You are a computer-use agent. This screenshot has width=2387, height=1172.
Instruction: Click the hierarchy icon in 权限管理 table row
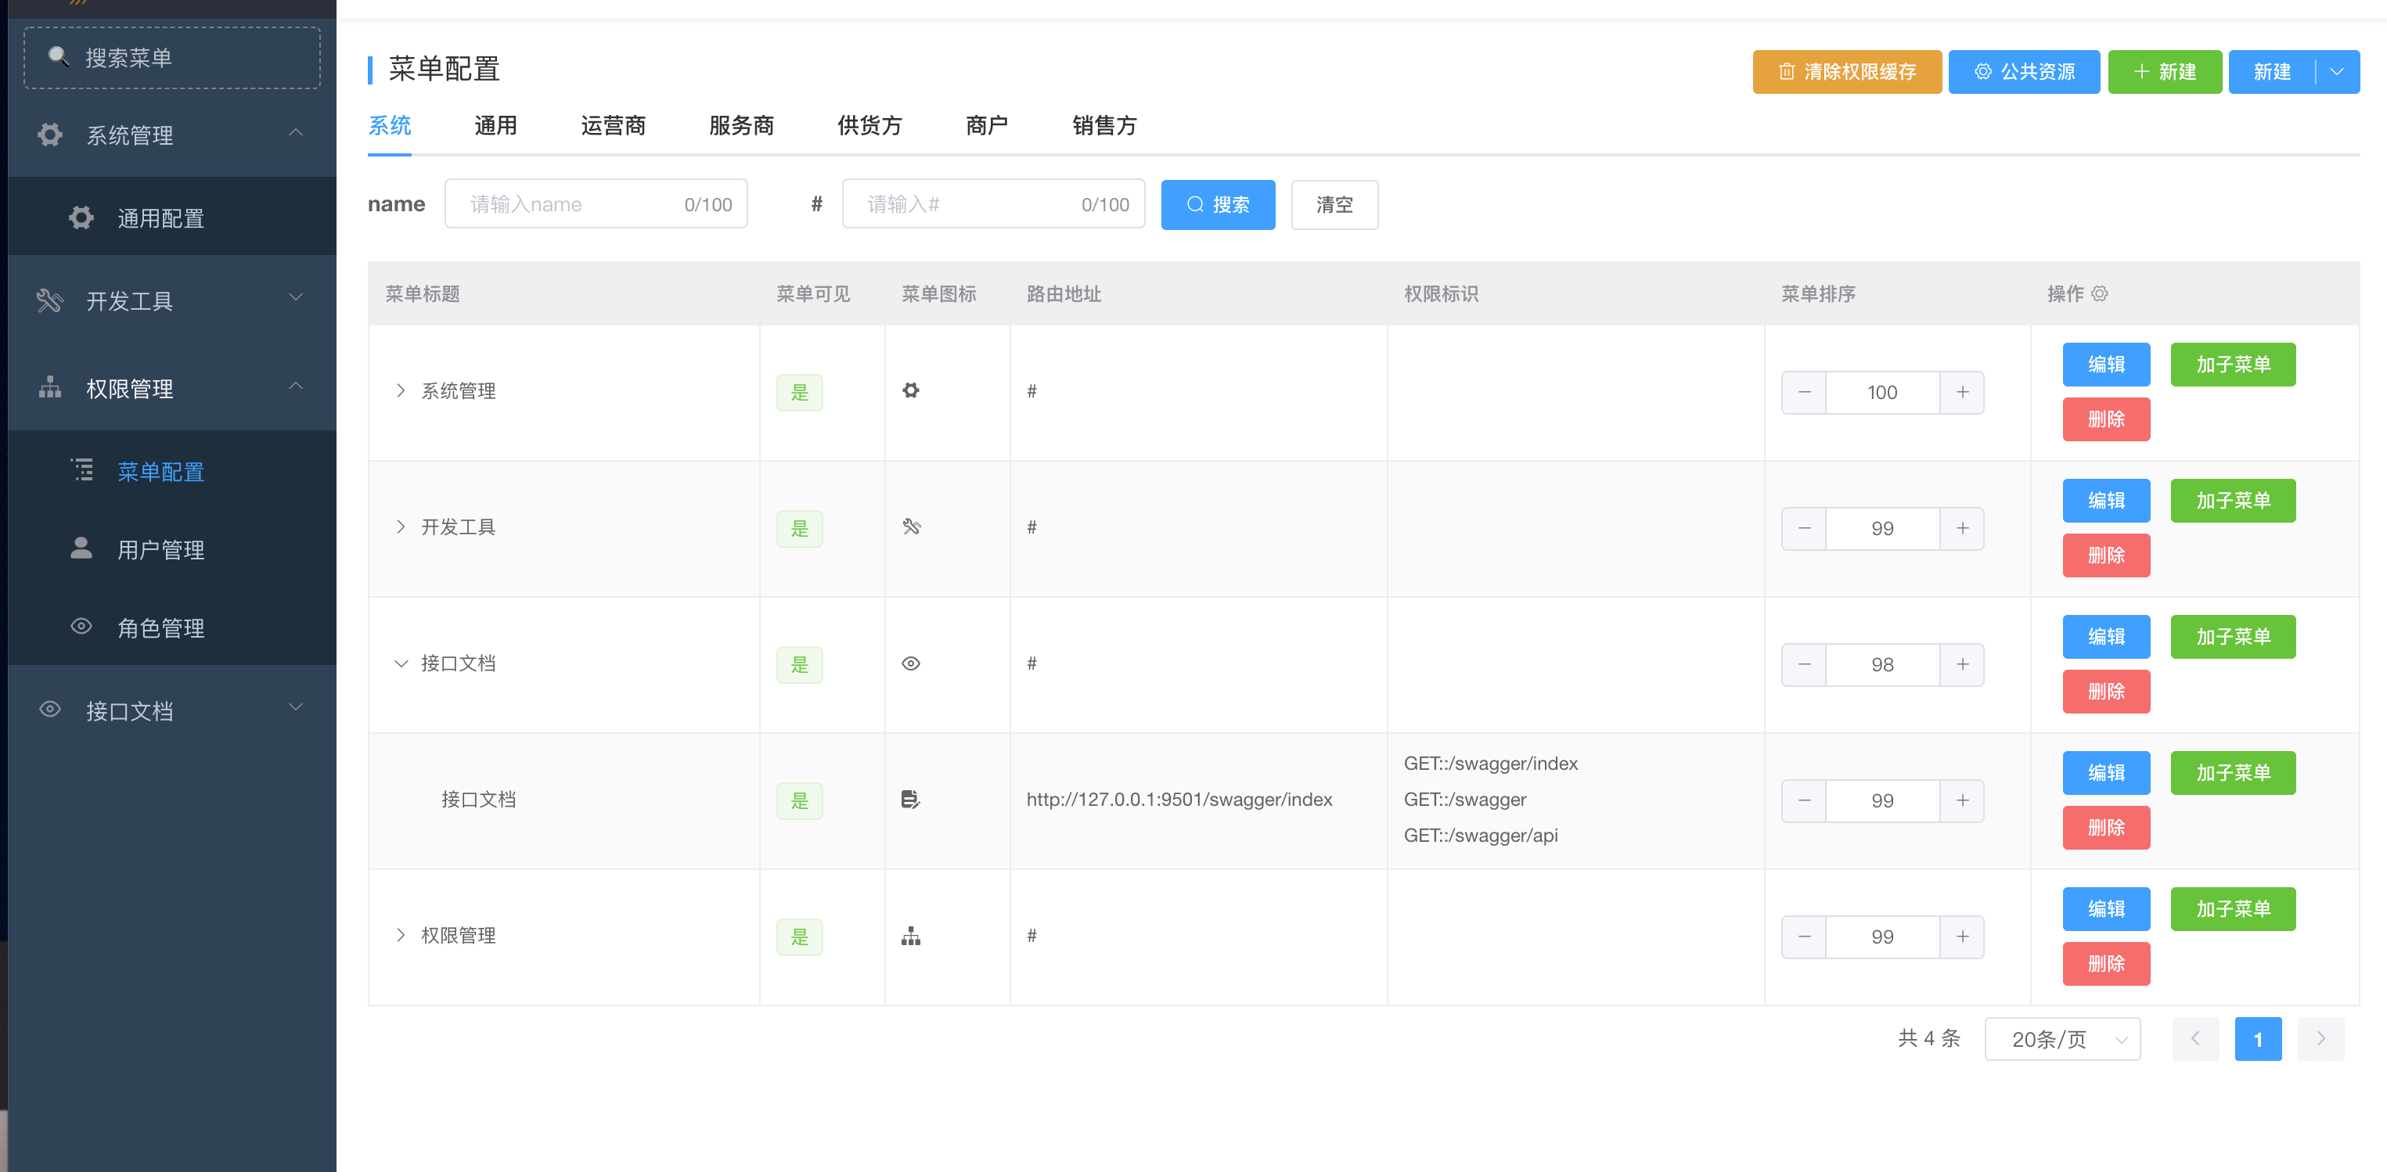[x=911, y=936]
